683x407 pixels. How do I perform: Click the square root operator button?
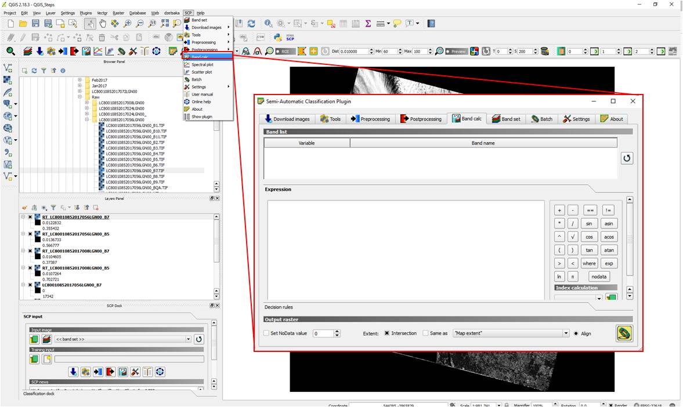coord(573,237)
